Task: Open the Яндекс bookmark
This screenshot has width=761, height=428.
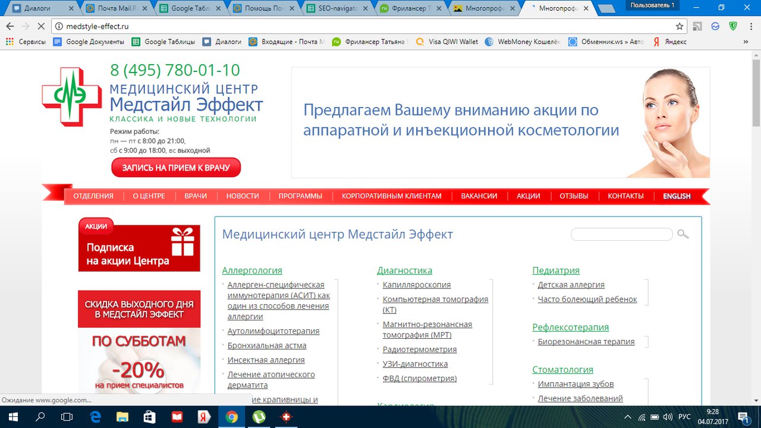Action: (669, 42)
